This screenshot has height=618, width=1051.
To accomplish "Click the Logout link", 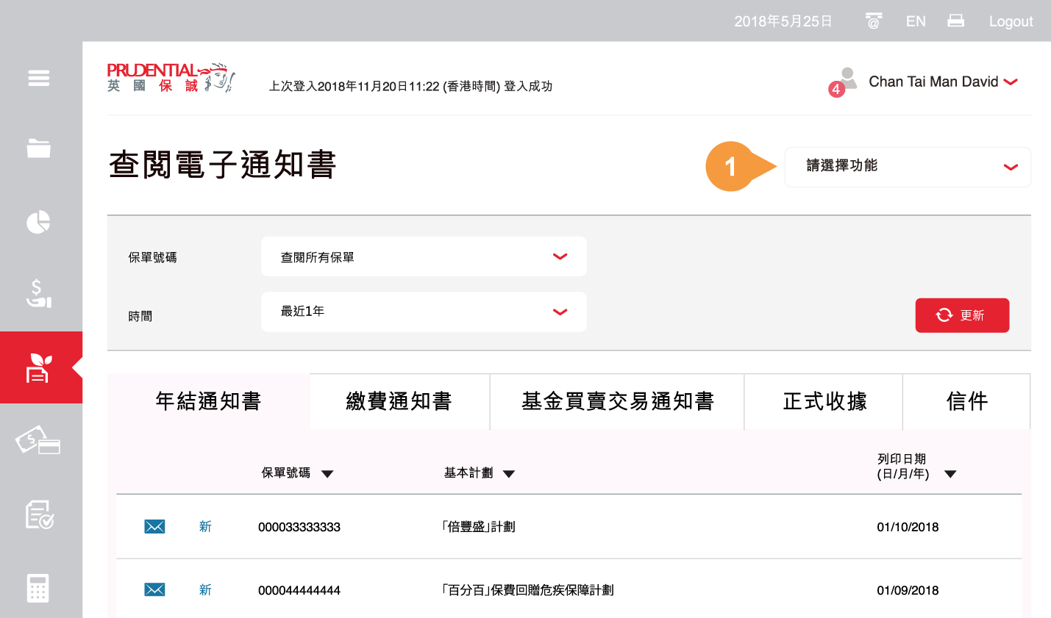I will point(1011,21).
